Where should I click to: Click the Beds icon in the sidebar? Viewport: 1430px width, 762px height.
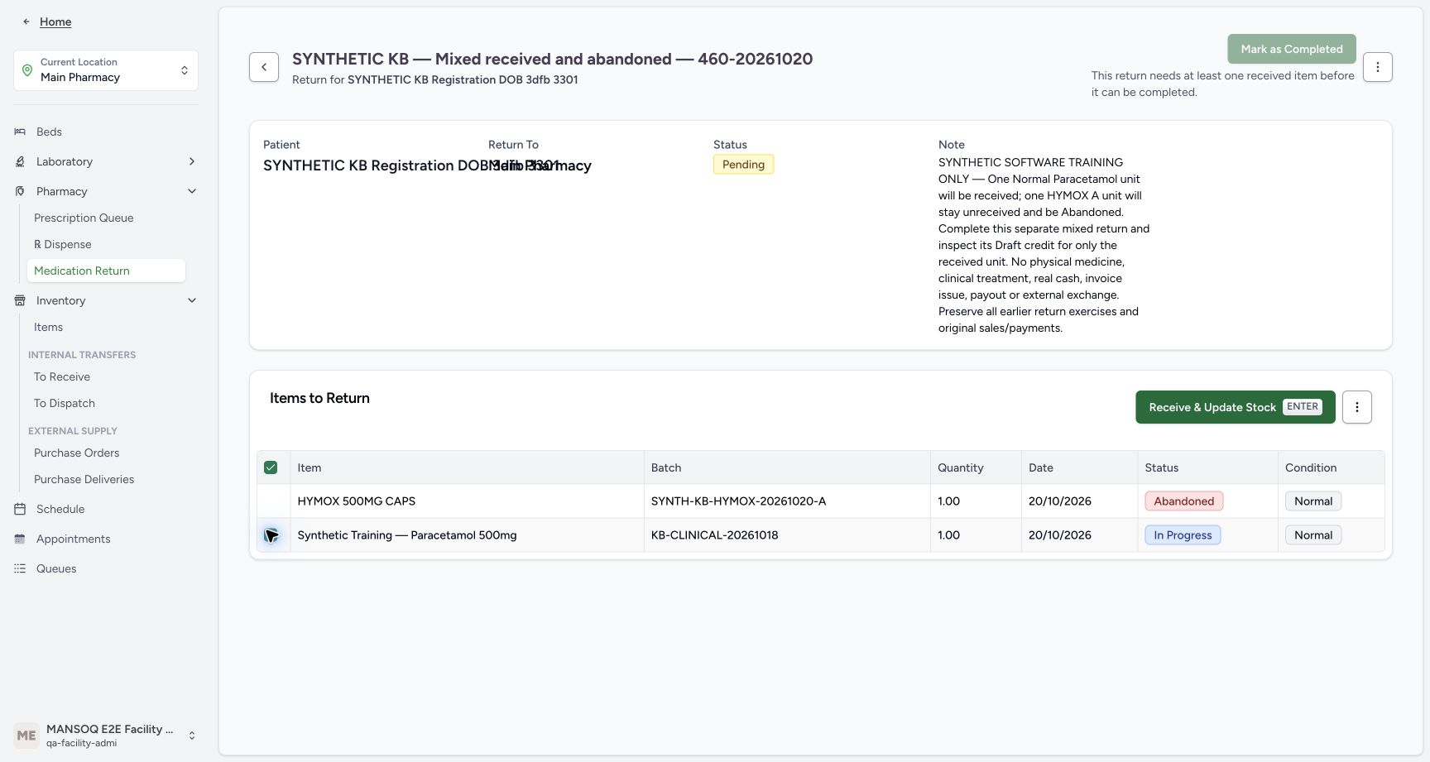pyautogui.click(x=20, y=132)
